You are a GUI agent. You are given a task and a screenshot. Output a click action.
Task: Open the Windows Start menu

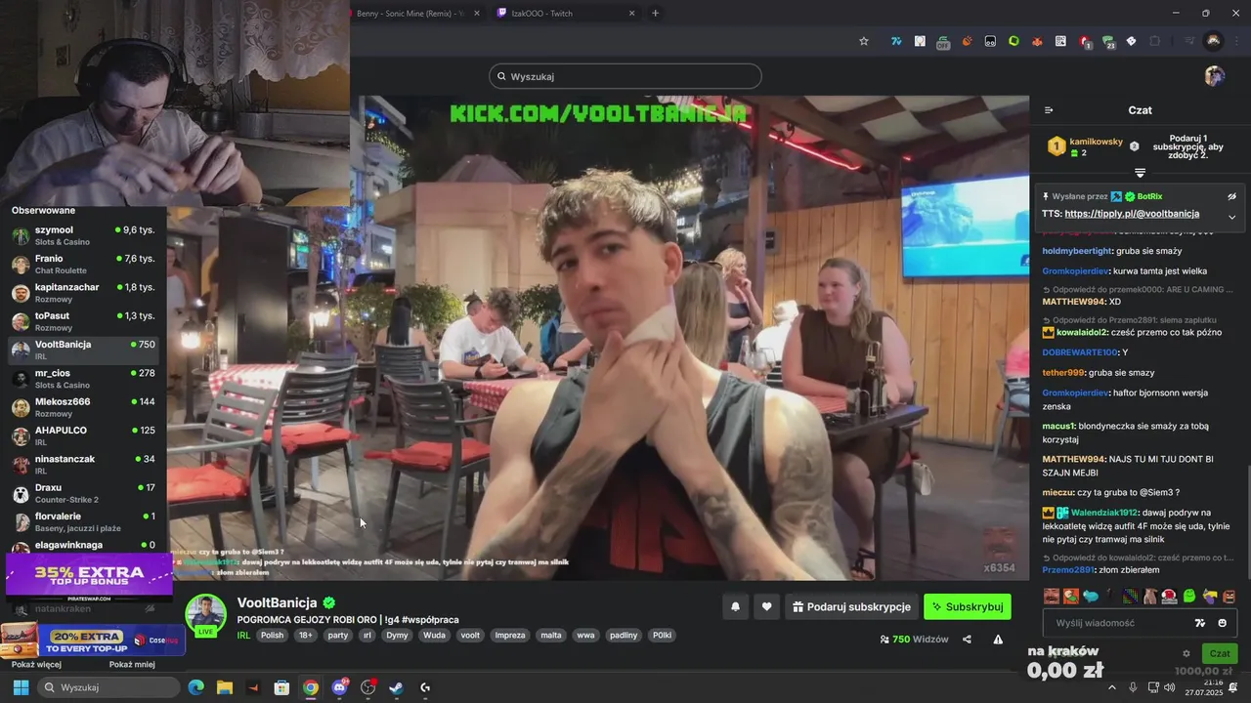[21, 687]
